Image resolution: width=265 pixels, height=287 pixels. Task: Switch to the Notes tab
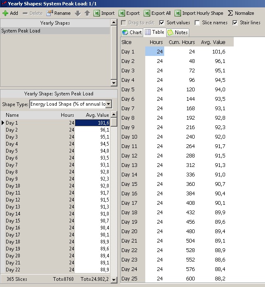(x=177, y=32)
